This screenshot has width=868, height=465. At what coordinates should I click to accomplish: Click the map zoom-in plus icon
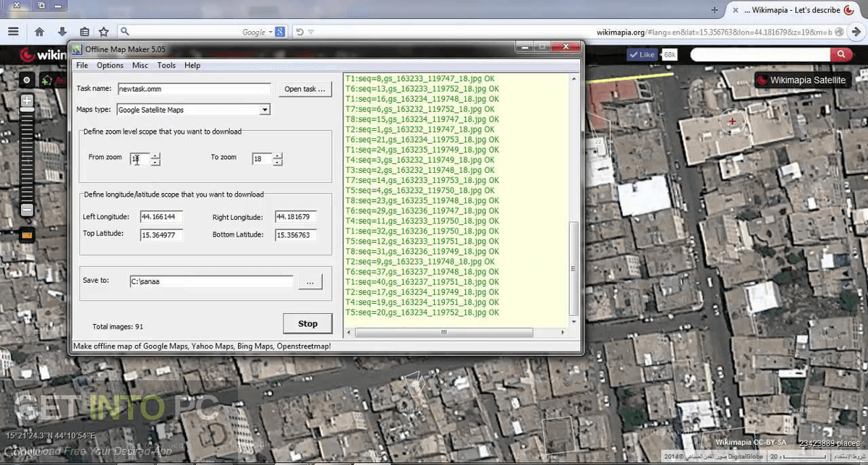click(x=26, y=101)
